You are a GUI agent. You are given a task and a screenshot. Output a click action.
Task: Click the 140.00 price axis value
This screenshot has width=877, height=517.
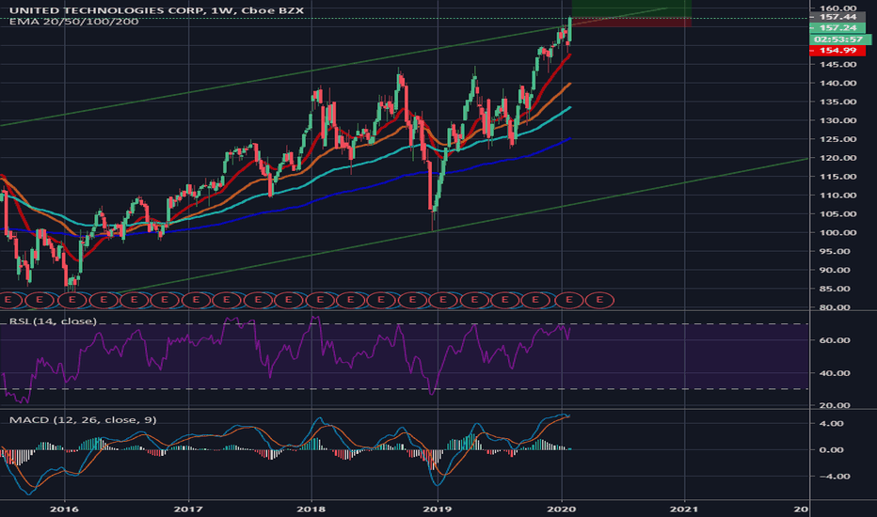837,83
